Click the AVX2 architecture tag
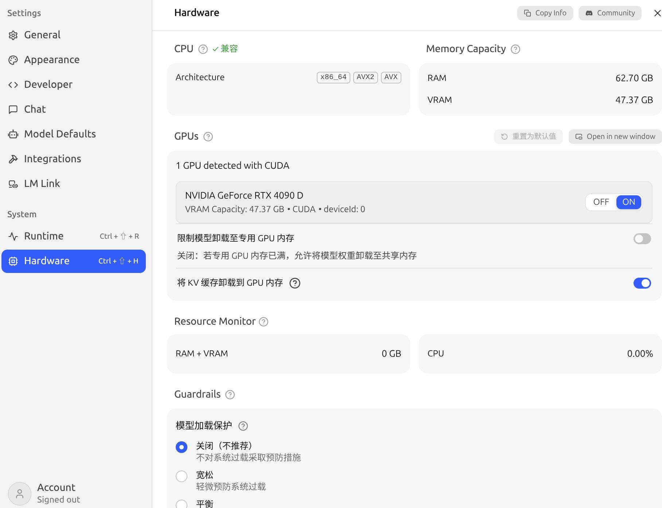 point(366,77)
